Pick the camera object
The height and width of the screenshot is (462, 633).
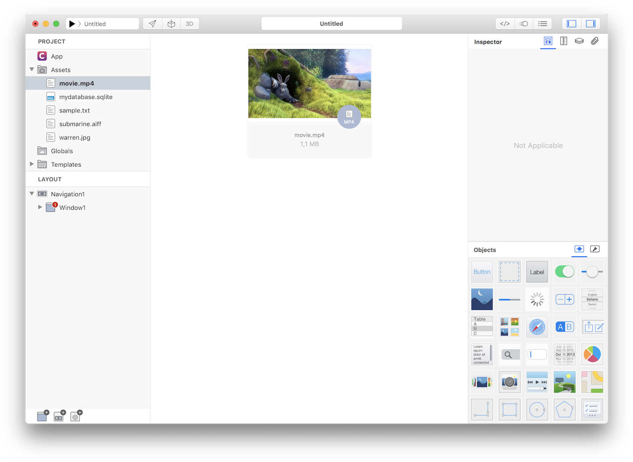click(x=510, y=382)
